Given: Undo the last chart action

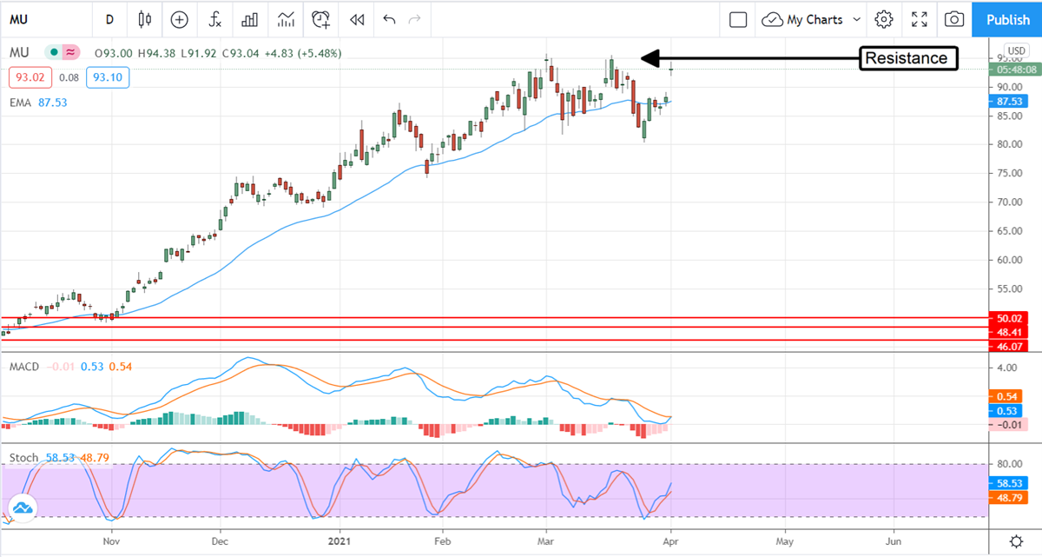Looking at the screenshot, I should point(388,19).
